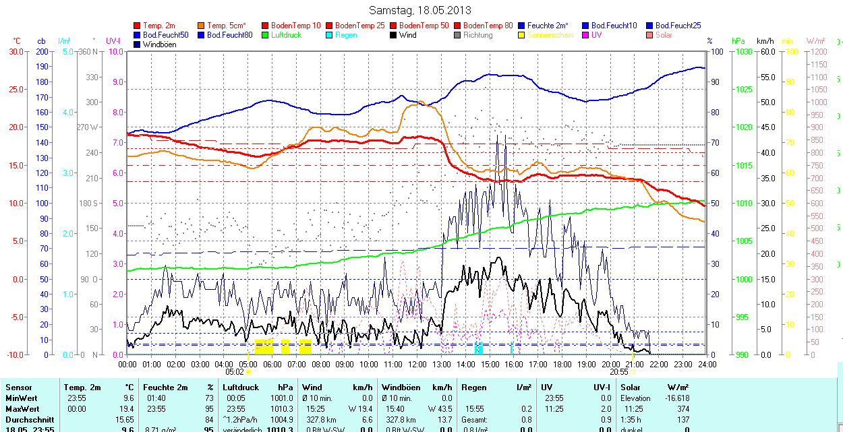Click the red Temp. 2m legend swatch
843x432 pixels.
pyautogui.click(x=138, y=26)
